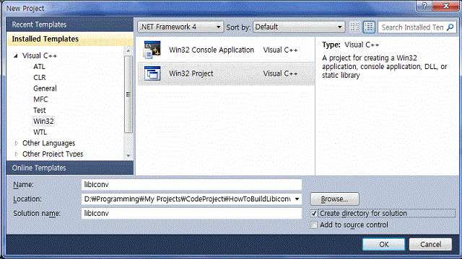Select the Test template category
Viewport: 462px width, 259px height.
click(x=40, y=110)
